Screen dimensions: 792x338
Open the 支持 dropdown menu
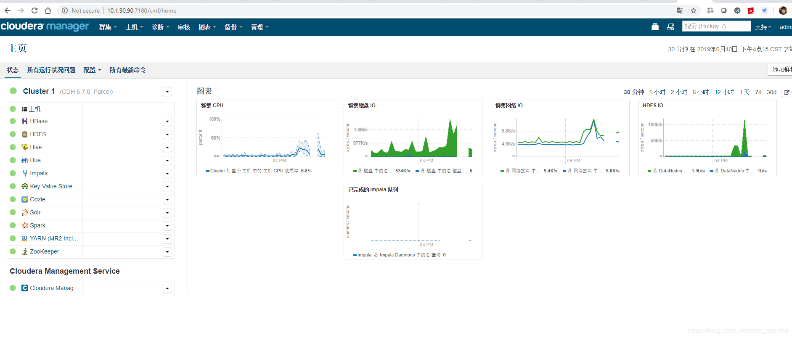pyautogui.click(x=763, y=27)
